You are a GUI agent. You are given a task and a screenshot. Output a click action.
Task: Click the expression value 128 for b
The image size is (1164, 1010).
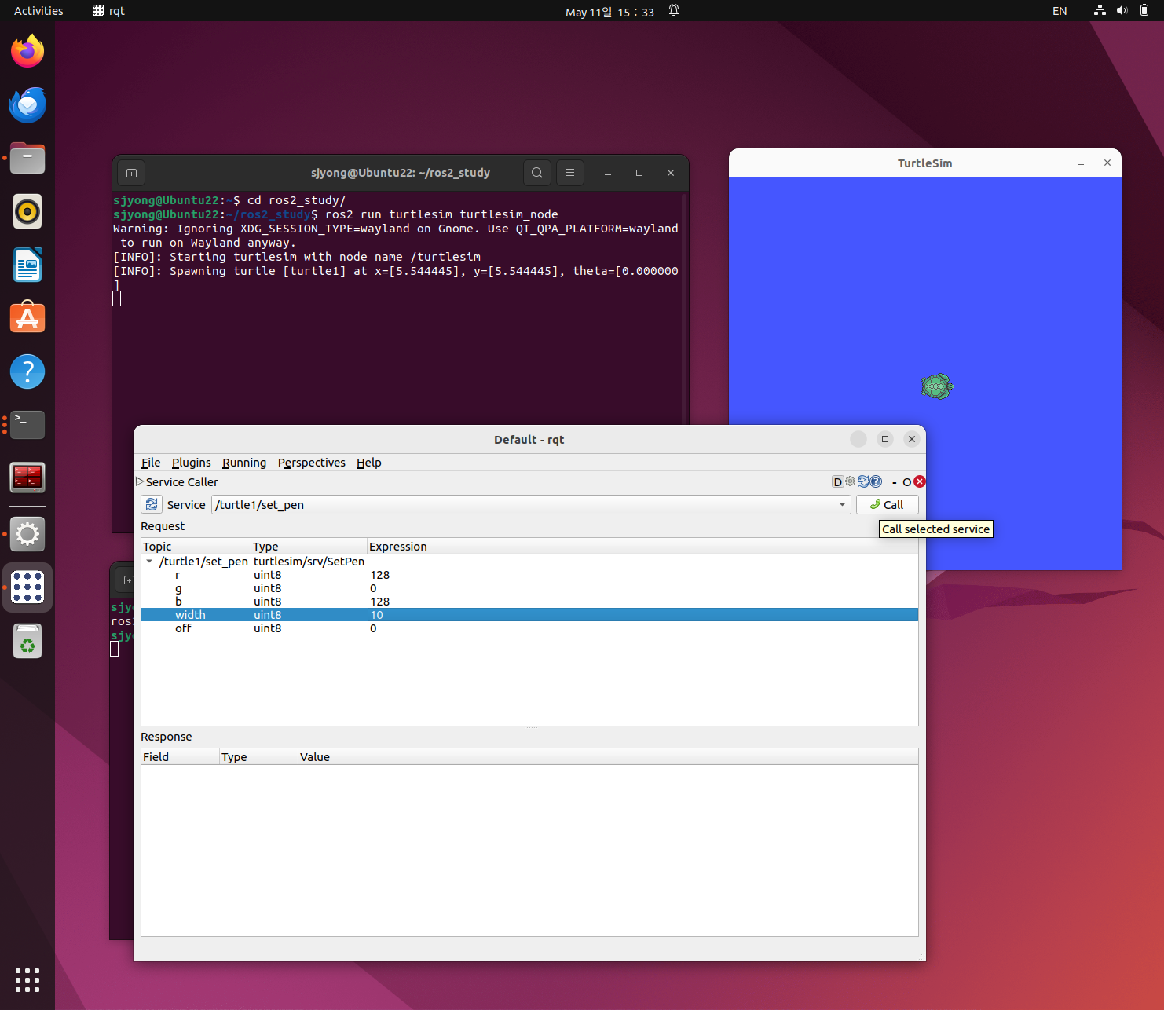click(380, 602)
